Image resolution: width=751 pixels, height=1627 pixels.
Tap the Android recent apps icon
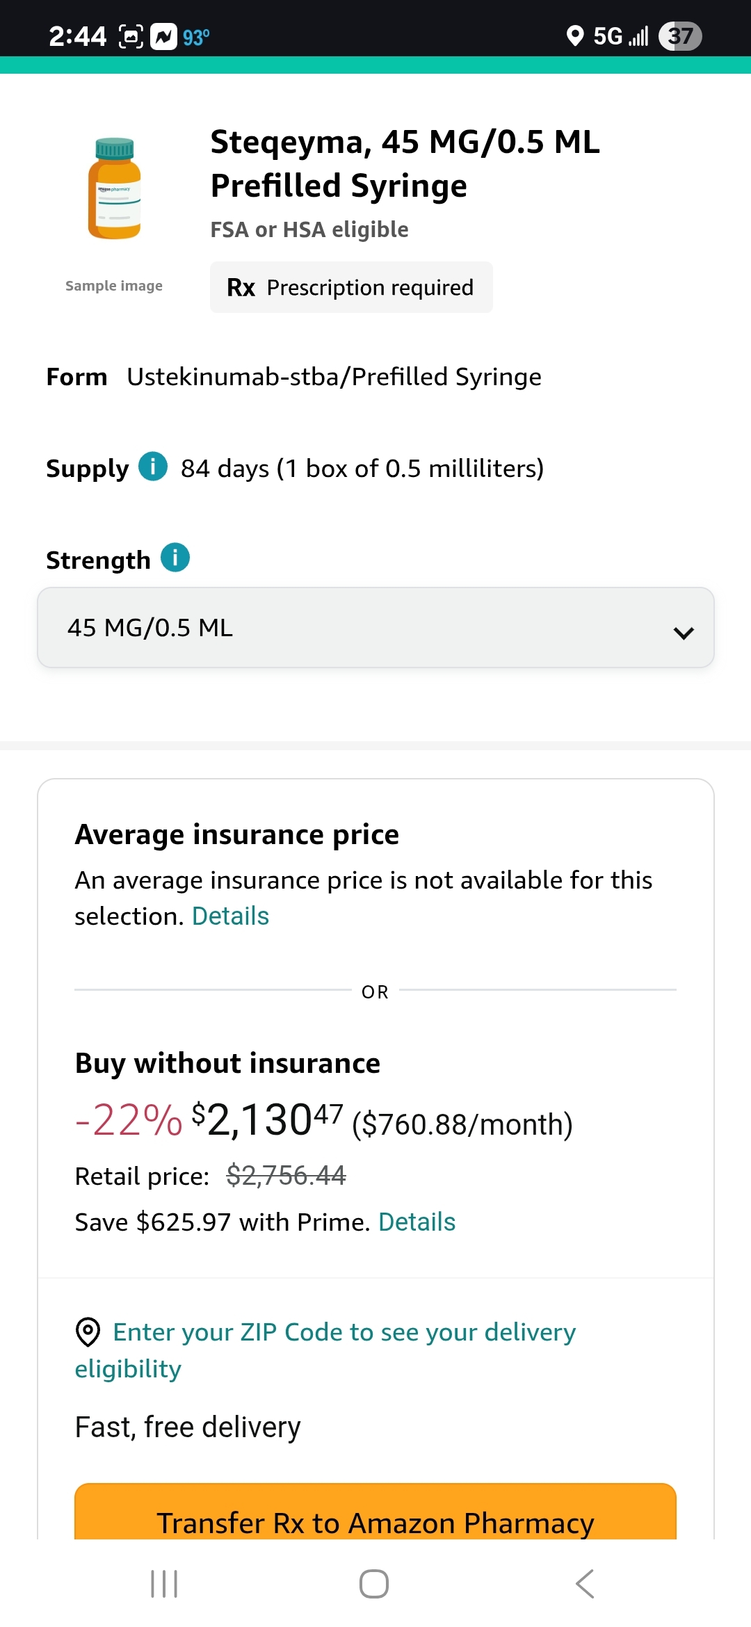click(164, 1584)
